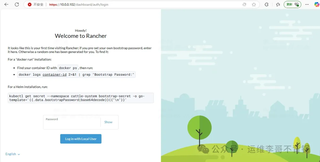
Task: Open the browser three-dot settings menu
Action: pos(307,4)
